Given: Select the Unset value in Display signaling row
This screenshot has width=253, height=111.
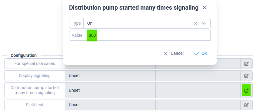Looking at the screenshot, I should 74,76.
